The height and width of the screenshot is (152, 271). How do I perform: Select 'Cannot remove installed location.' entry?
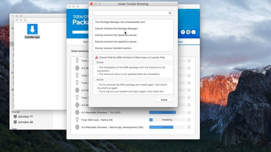pyautogui.click(x=113, y=48)
